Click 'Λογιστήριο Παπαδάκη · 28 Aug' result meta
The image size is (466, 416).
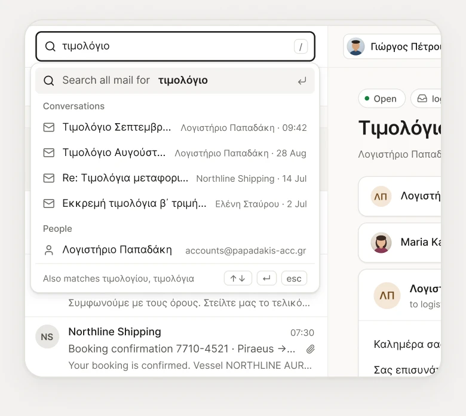coord(240,153)
